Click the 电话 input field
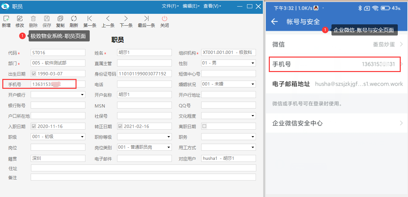Image resolution: width=408 pixels, height=197 pixels. pyautogui.click(x=144, y=84)
